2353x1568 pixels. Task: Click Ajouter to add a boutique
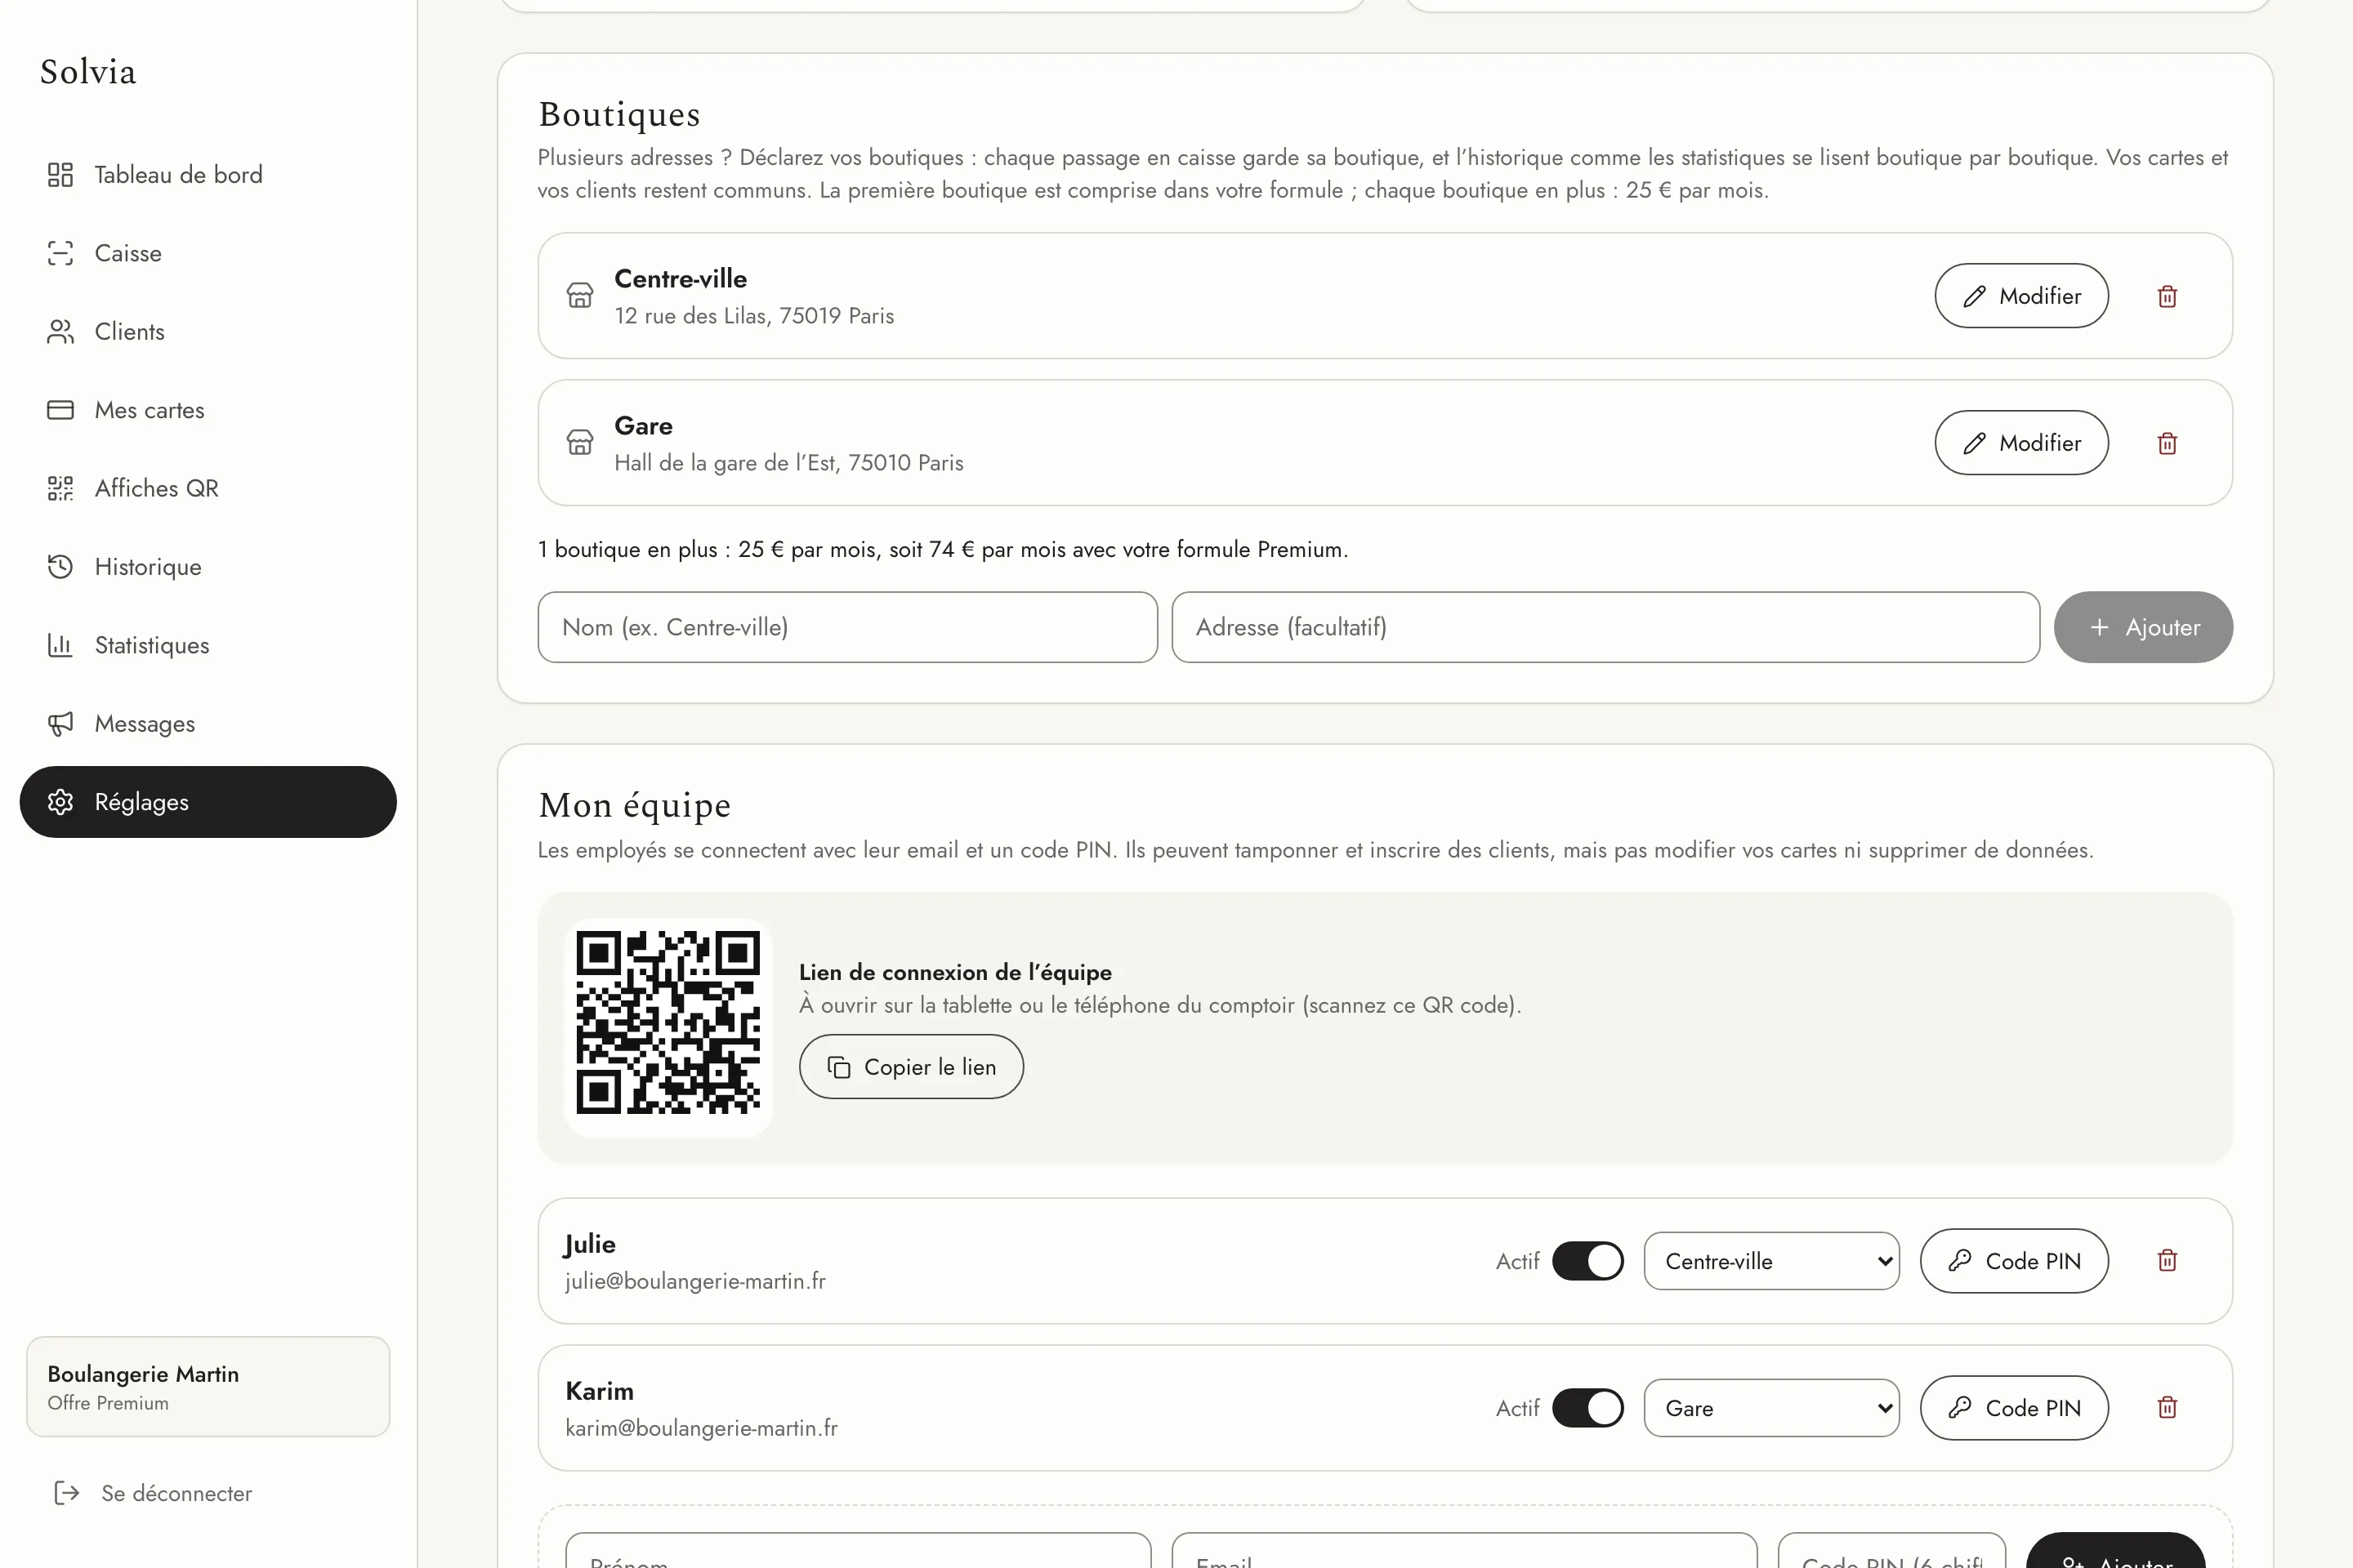[2143, 627]
